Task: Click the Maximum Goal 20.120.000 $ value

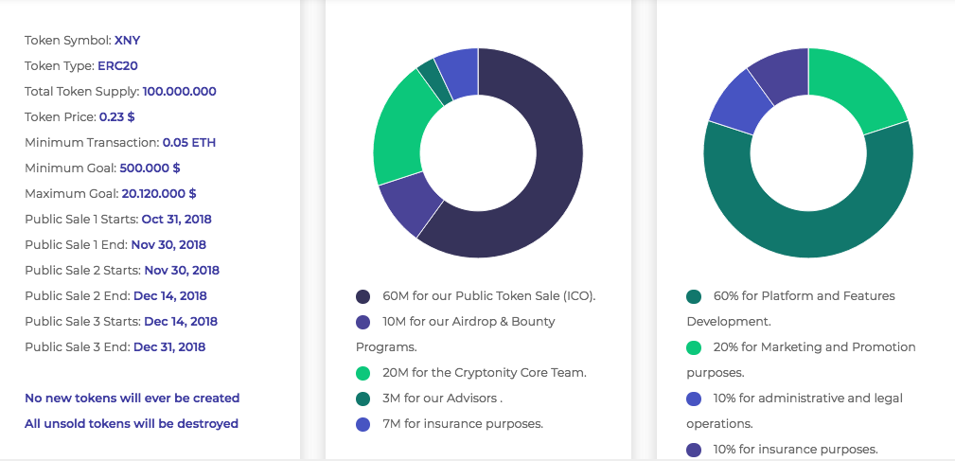Action: point(158,194)
